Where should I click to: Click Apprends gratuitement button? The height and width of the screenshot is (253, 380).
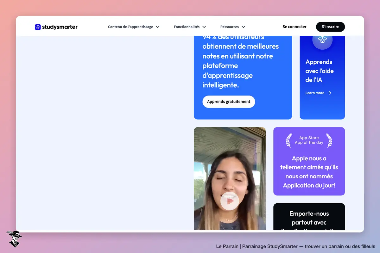point(229,102)
